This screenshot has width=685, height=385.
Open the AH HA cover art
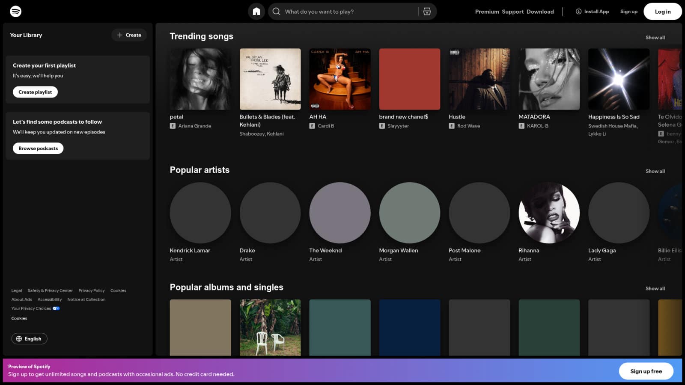pos(340,79)
